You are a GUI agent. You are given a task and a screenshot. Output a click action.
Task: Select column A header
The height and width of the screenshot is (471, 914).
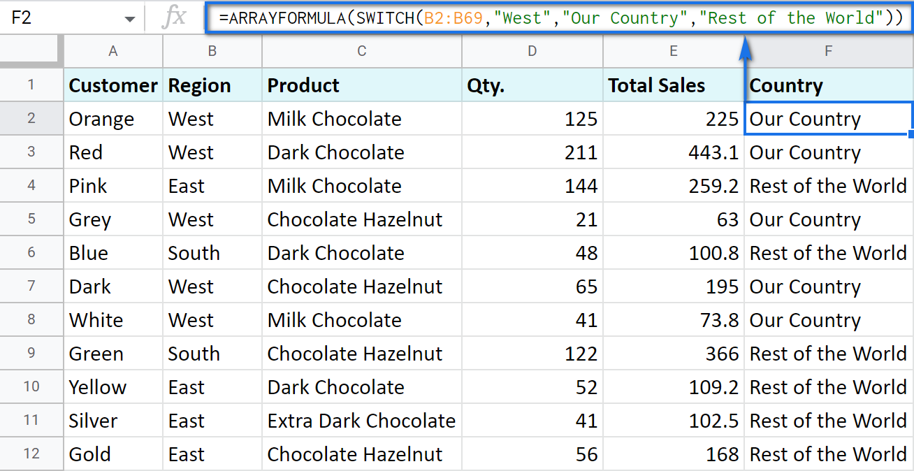[113, 51]
